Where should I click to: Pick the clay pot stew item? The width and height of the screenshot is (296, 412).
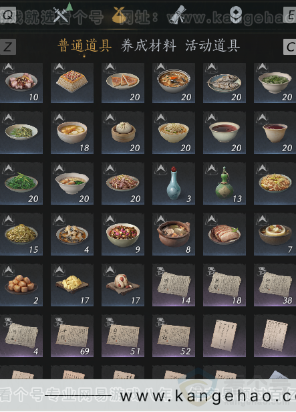point(174,234)
